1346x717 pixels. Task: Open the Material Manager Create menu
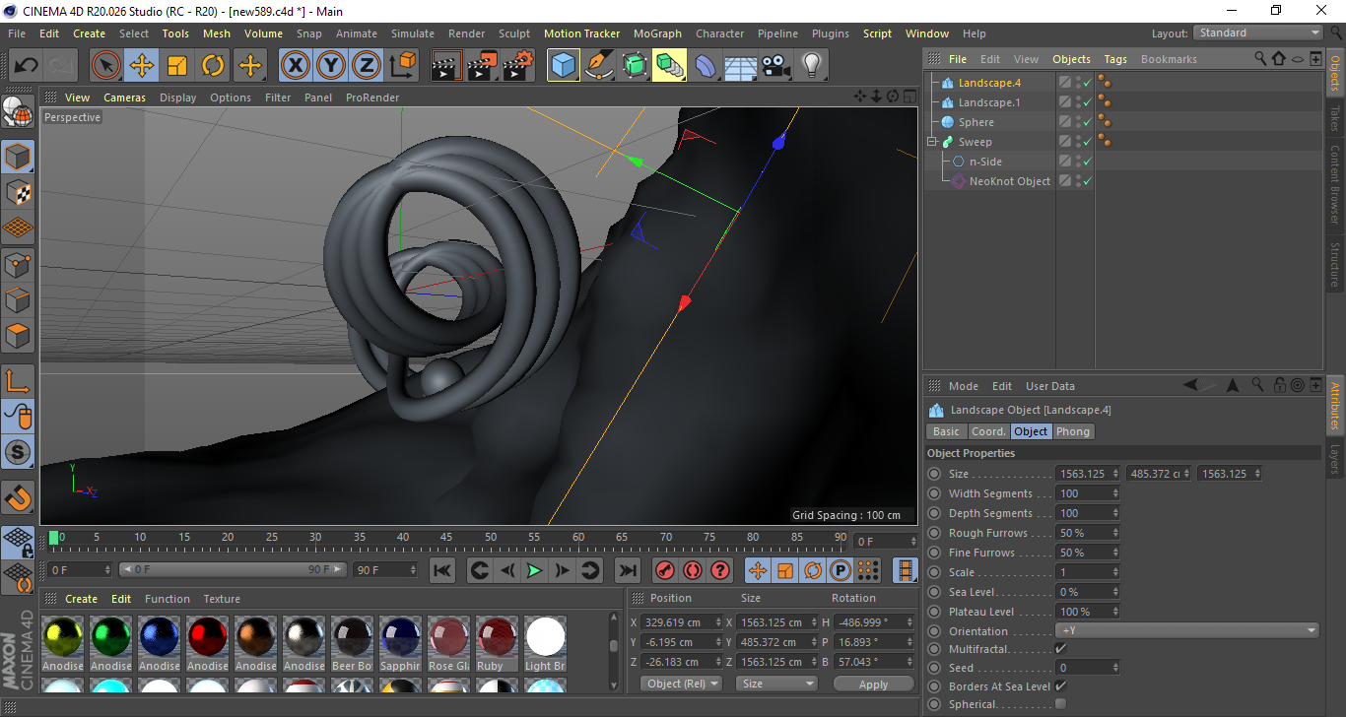(82, 599)
